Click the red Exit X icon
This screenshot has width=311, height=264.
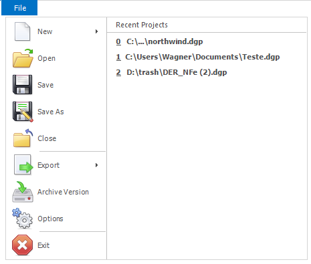pos(22,245)
